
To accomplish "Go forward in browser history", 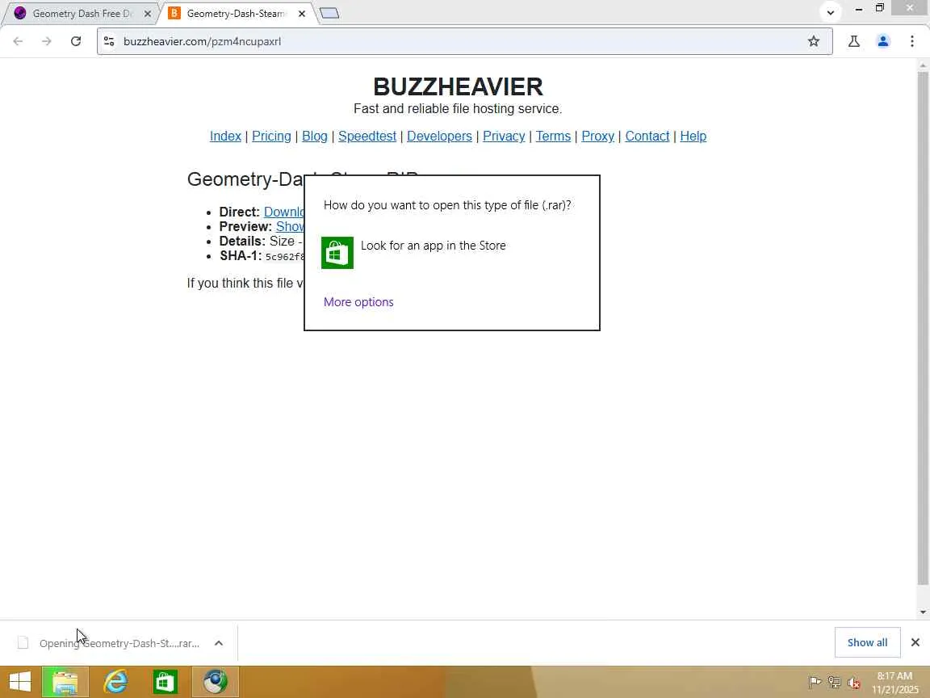I will tap(46, 41).
